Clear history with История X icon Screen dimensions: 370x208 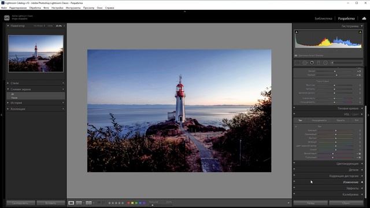click(x=63, y=103)
